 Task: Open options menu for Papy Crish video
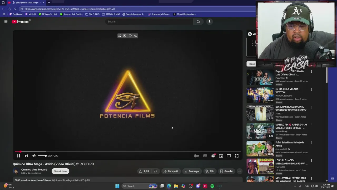(x=311, y=72)
